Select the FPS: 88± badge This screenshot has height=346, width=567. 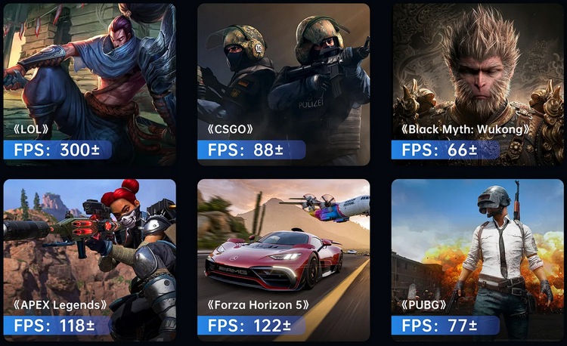(x=251, y=150)
